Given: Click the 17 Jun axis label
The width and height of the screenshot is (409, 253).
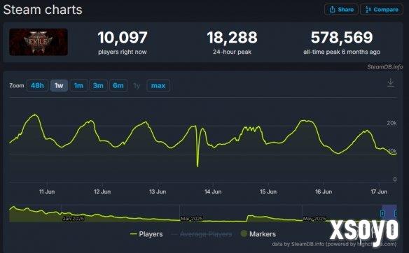Looking at the screenshot, I should coord(379,191).
